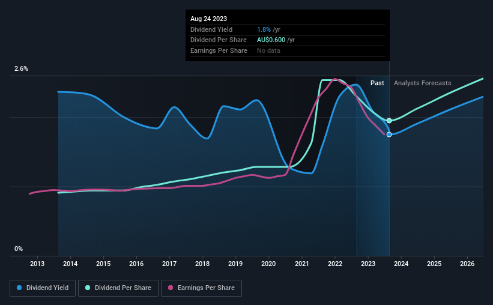Click the 2.6% y-axis label
Screen dimensions: 493x305
tap(21, 68)
